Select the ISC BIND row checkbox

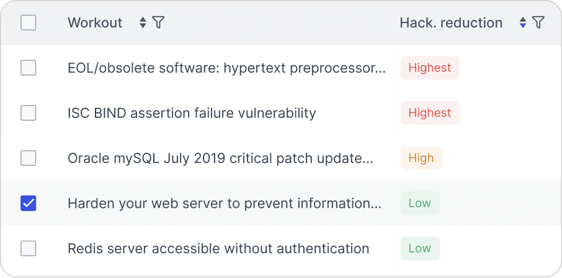[x=29, y=113]
